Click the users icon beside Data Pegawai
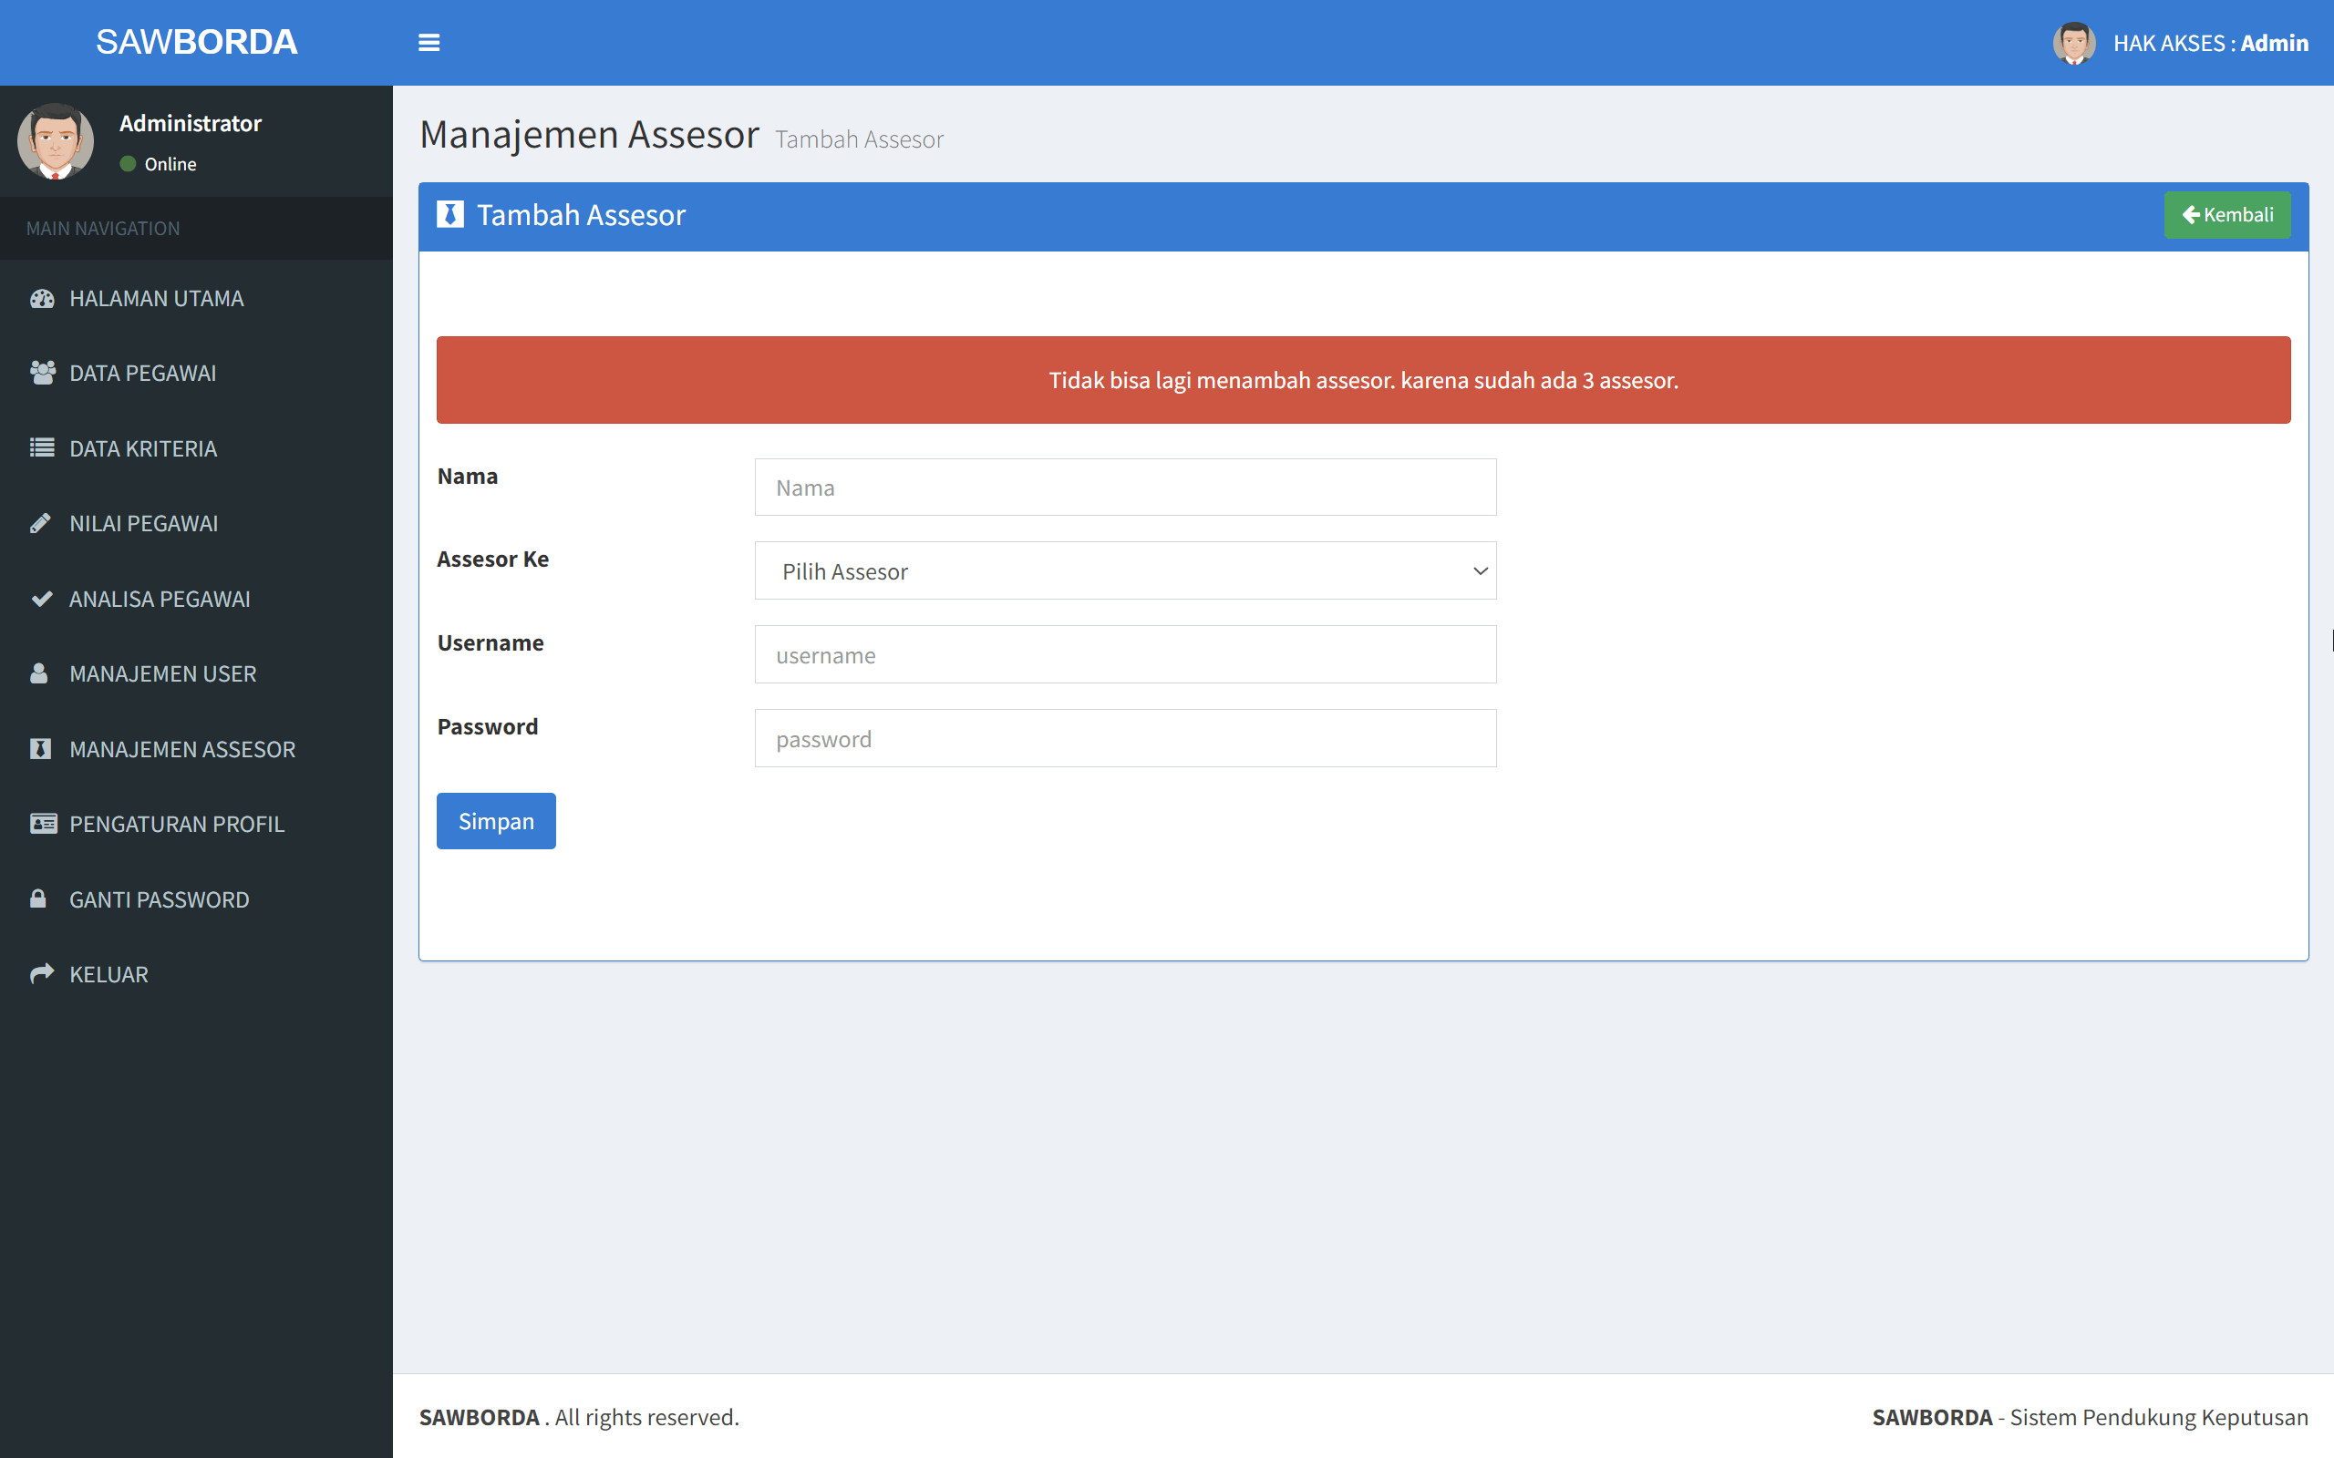The image size is (2334, 1458). pos(41,372)
